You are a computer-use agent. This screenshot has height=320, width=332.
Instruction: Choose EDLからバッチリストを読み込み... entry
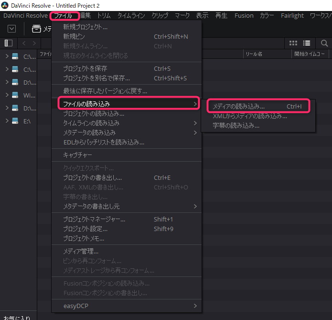coord(127,142)
